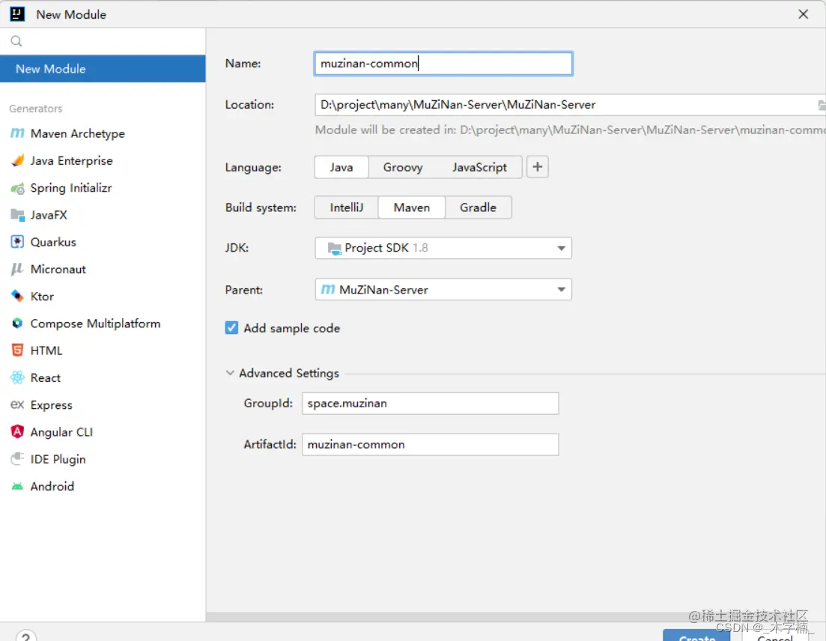Select Spring Initializr generator

[71, 188]
